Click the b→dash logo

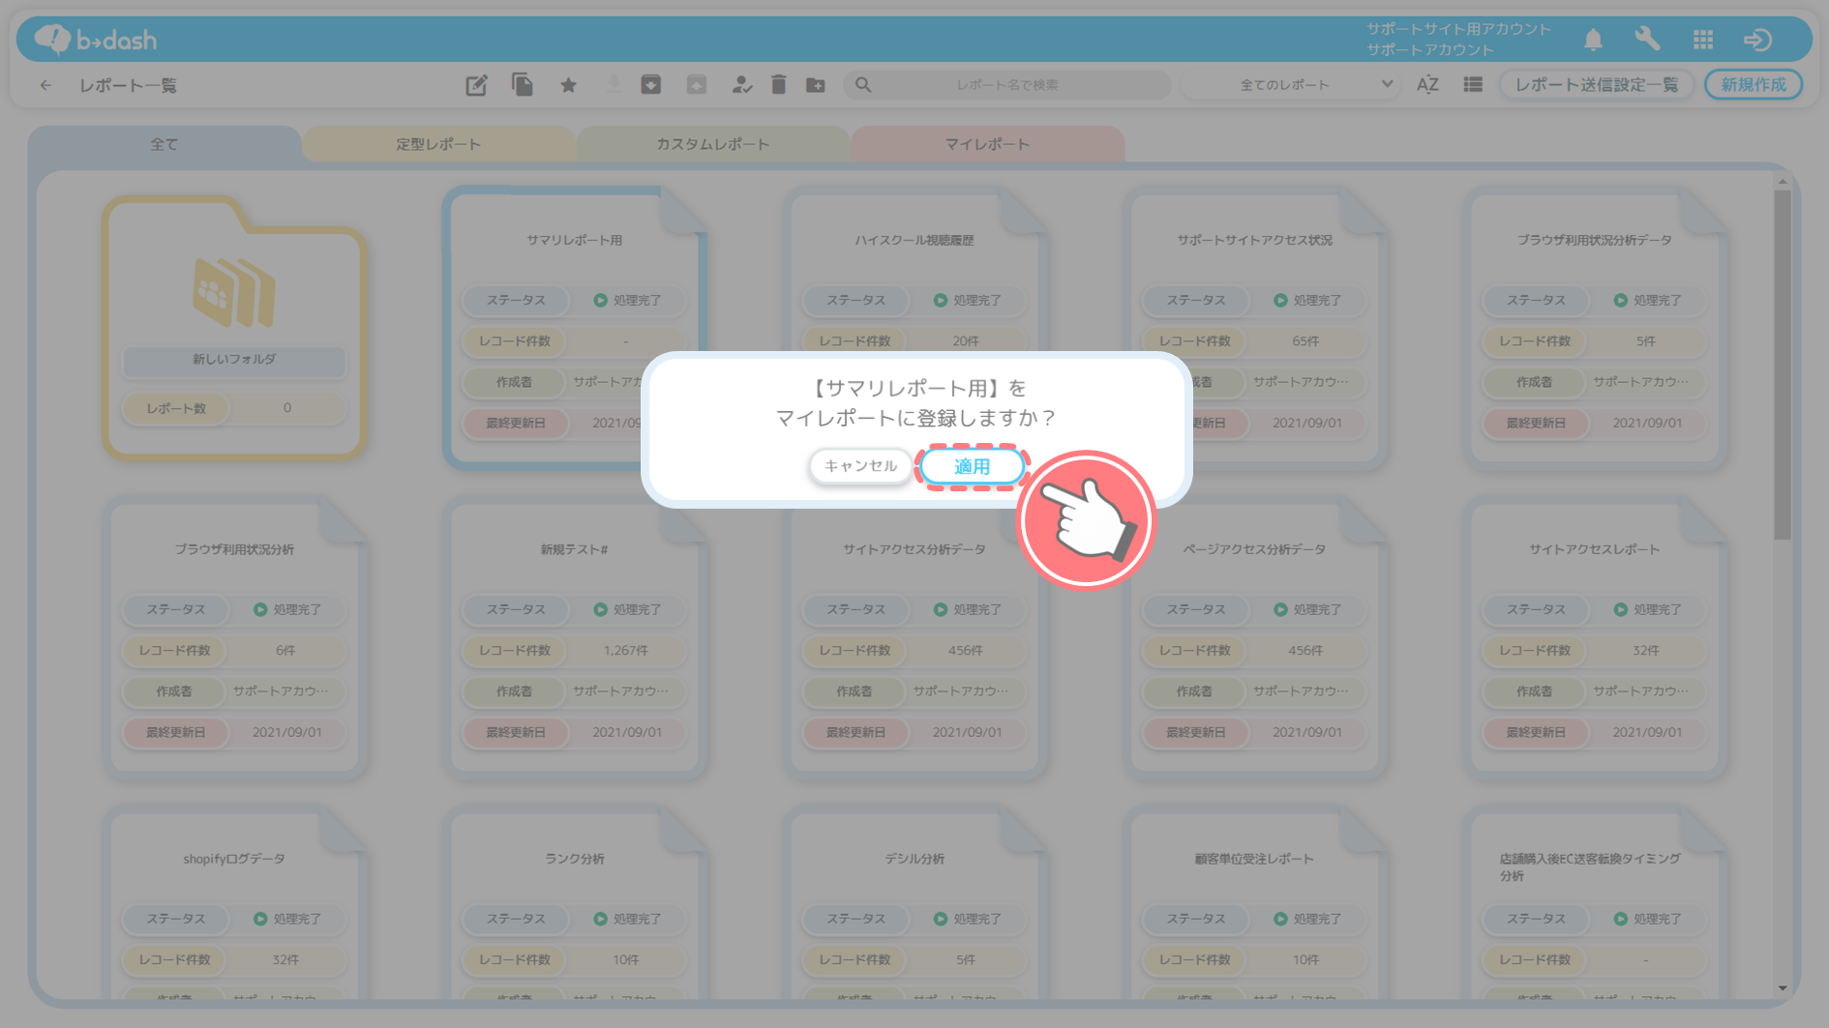[96, 40]
